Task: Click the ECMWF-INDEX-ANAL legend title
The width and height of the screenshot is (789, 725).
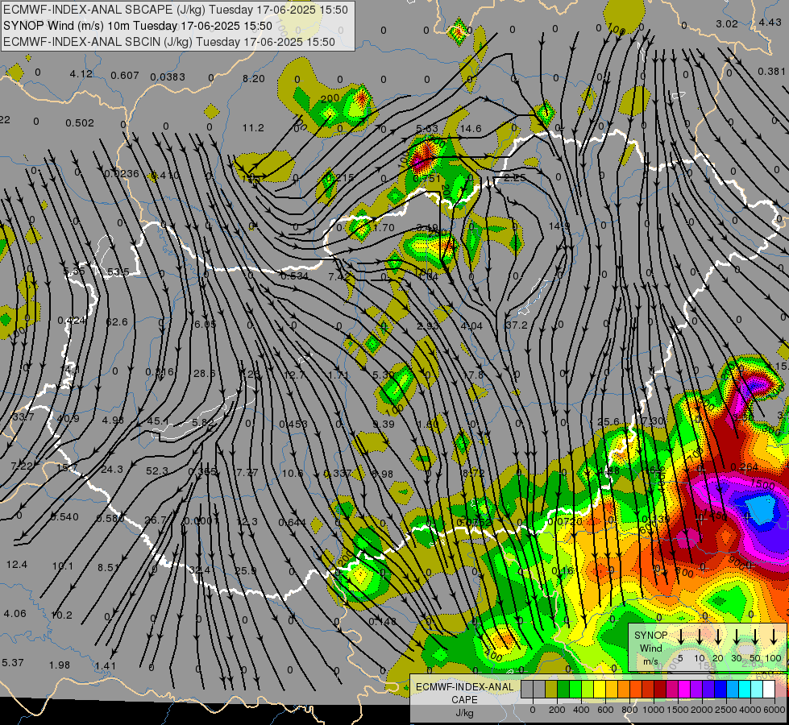Action: [464, 687]
